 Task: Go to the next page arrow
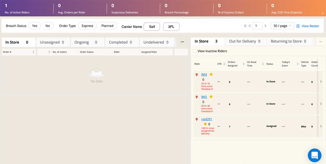coord(265,26)
